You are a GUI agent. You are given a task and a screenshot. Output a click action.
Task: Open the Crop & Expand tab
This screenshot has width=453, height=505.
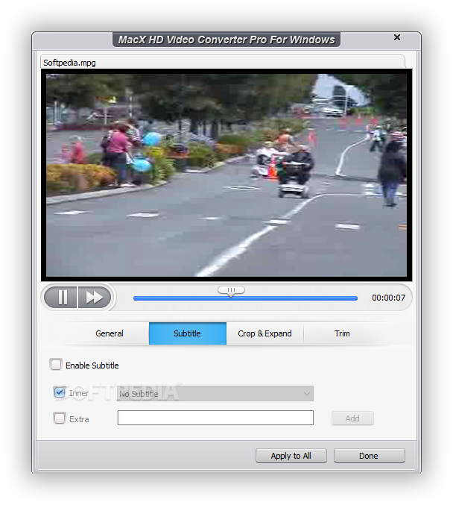264,333
